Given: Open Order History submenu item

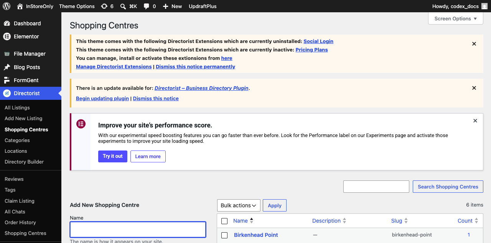Looking at the screenshot, I should click(20, 223).
